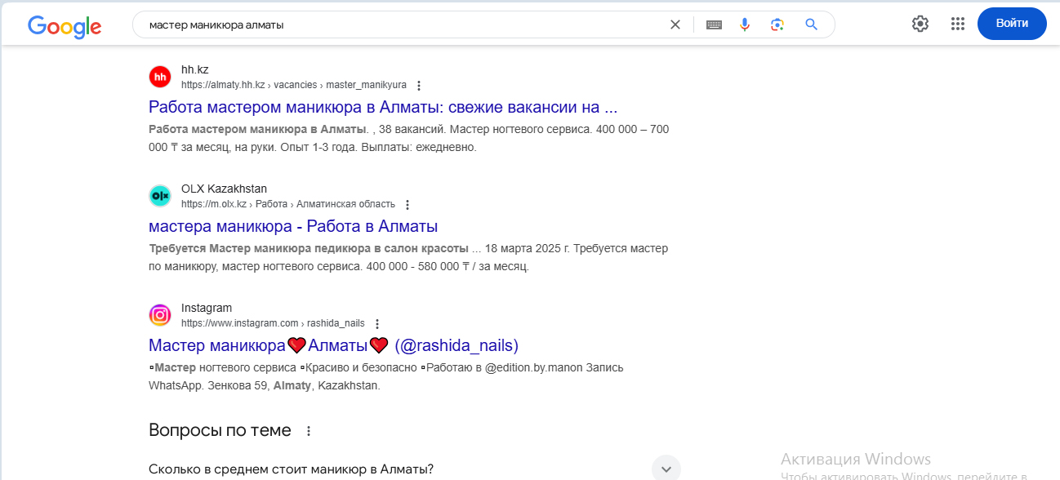This screenshot has height=480, width=1060.
Task: Expand the average manicure price question
Action: click(414, 469)
